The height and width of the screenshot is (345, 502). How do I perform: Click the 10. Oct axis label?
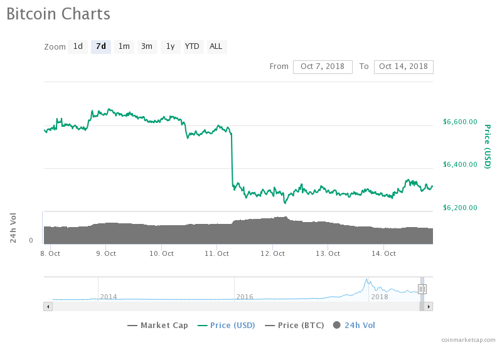162,254
